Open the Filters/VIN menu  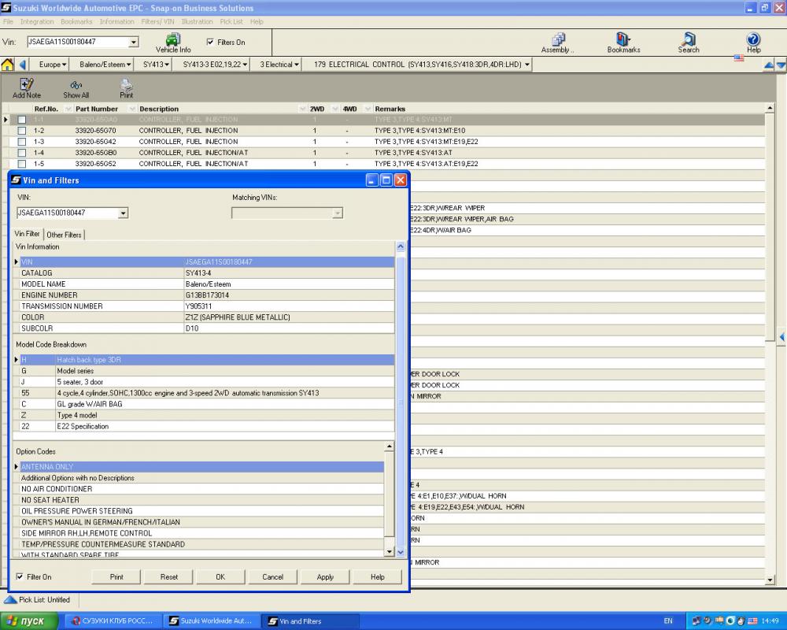pyautogui.click(x=157, y=21)
